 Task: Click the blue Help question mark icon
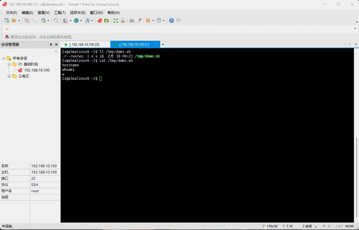(172, 21)
